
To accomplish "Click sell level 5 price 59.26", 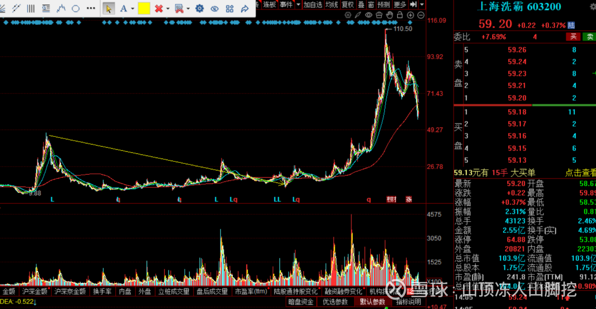I will [517, 50].
